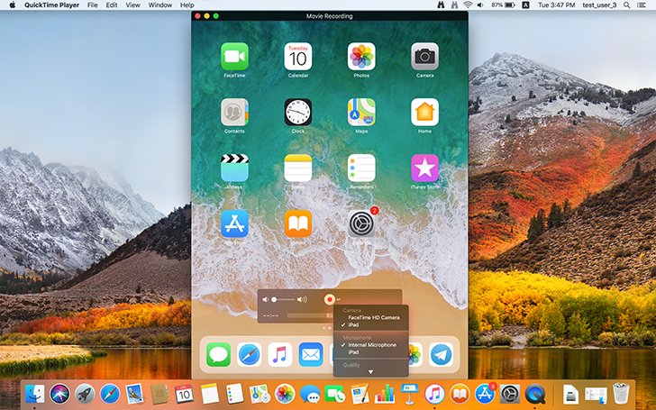Tap Telegram in the iPad dock
The height and width of the screenshot is (410, 656).
(x=441, y=354)
